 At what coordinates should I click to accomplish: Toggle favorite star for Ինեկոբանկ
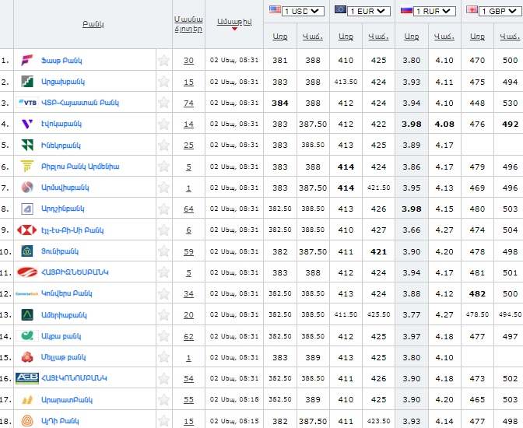click(x=163, y=145)
